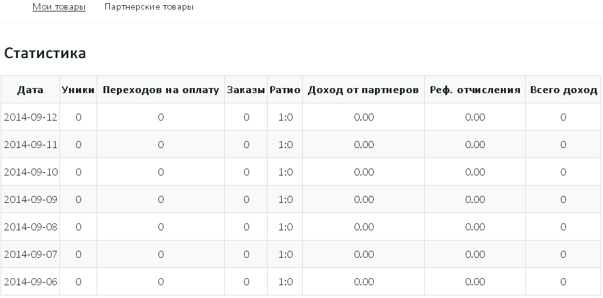Image resolution: width=603 pixels, height=298 pixels.
Task: Select the 2014-09-07 date cell
Action: point(31,255)
